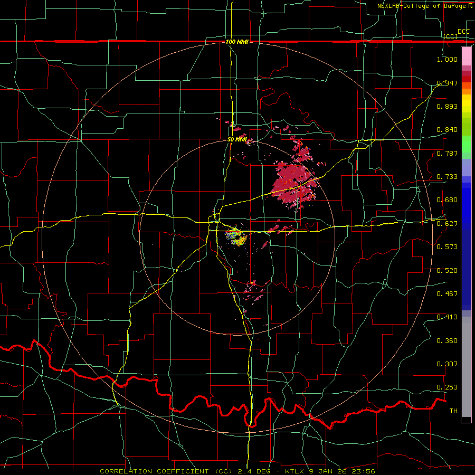The width and height of the screenshot is (475, 475).
Task: Select the 0.467 legend value
Action: pyautogui.click(x=447, y=294)
